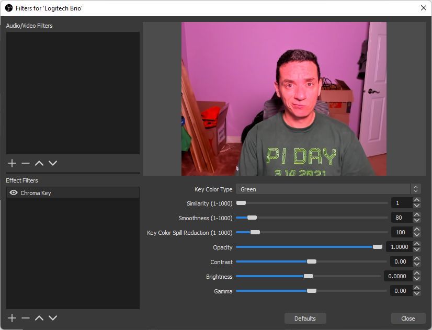Viewport: 432px width, 330px height.
Task: Add a new Effect filter with plus icon
Action: pyautogui.click(x=12, y=318)
